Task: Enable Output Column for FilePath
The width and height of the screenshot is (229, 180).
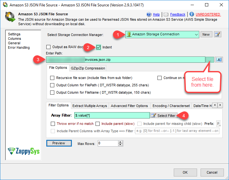Action: tap(52, 85)
